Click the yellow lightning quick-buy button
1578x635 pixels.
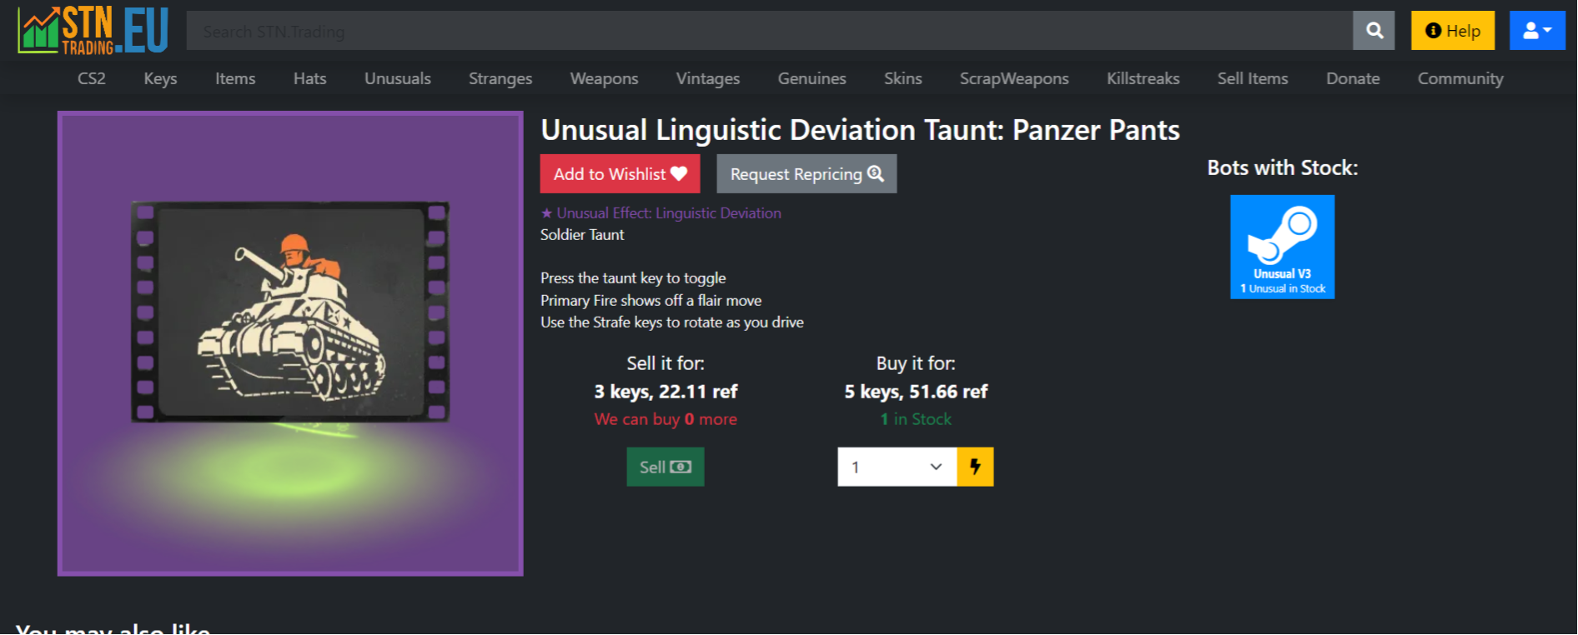(x=975, y=467)
